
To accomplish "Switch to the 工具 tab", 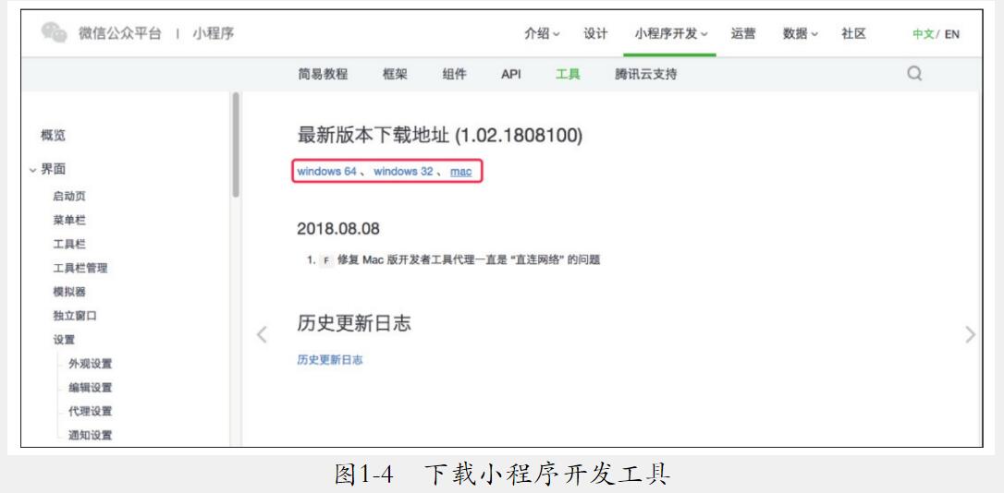I will coord(568,74).
